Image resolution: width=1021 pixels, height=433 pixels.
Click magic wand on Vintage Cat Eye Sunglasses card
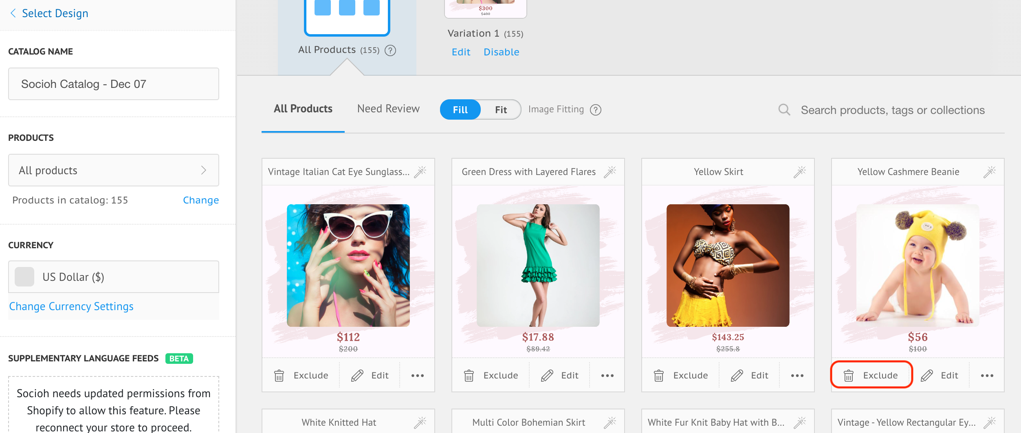(420, 172)
